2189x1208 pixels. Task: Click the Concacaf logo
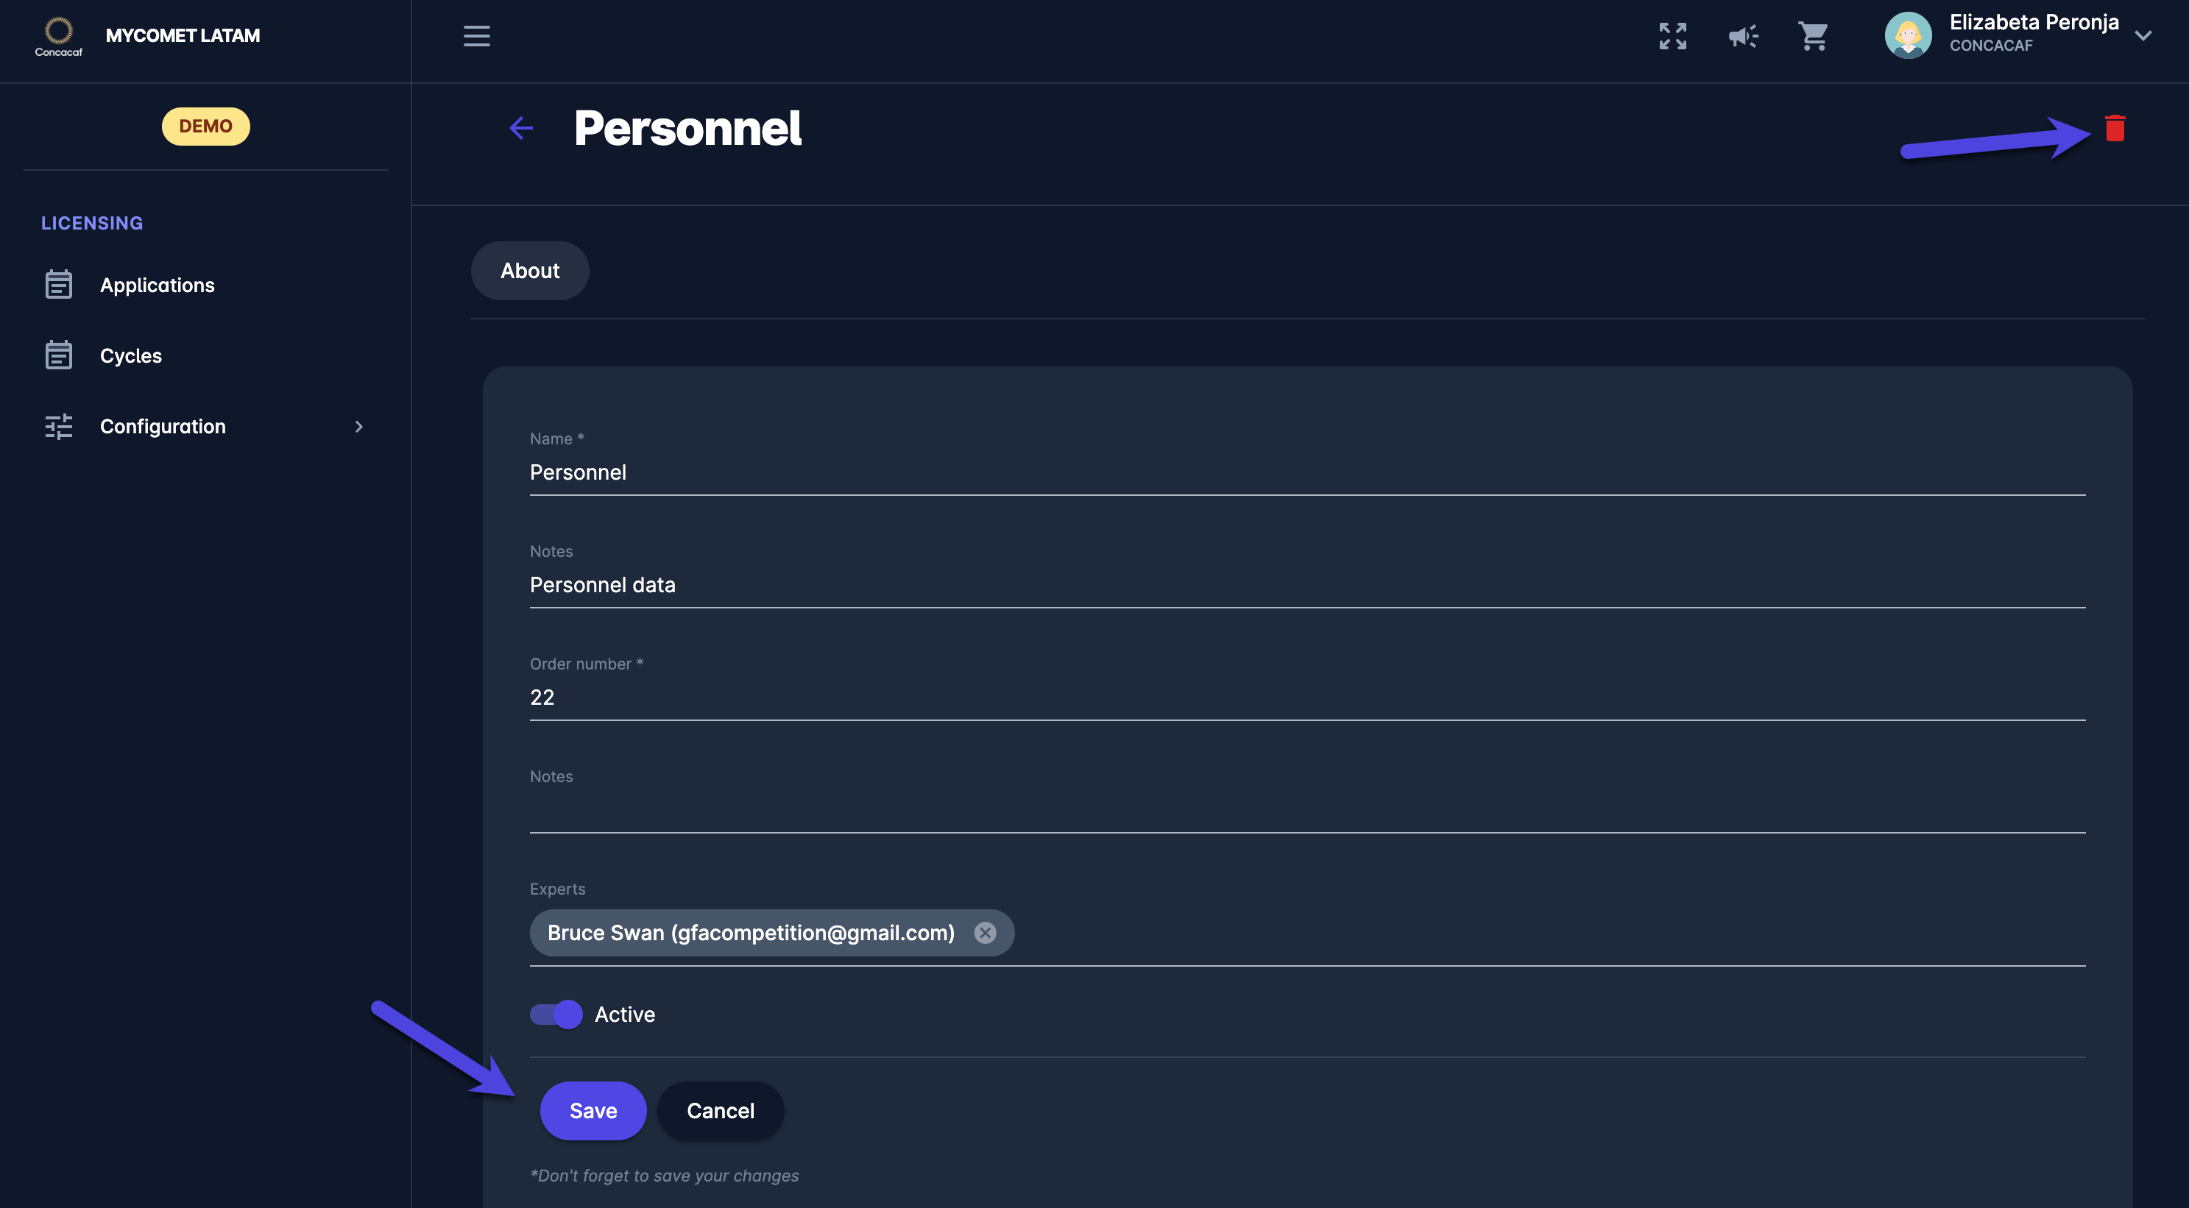(x=59, y=35)
